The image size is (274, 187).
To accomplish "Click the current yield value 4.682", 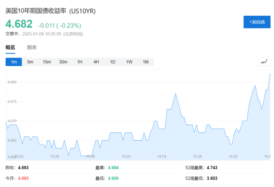I will coord(19,24).
